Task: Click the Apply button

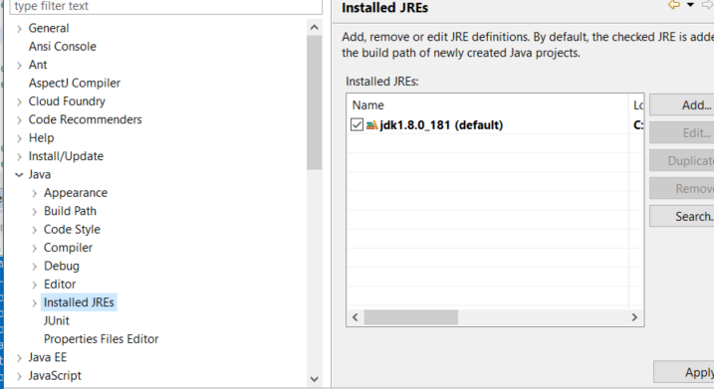Action: (684, 372)
